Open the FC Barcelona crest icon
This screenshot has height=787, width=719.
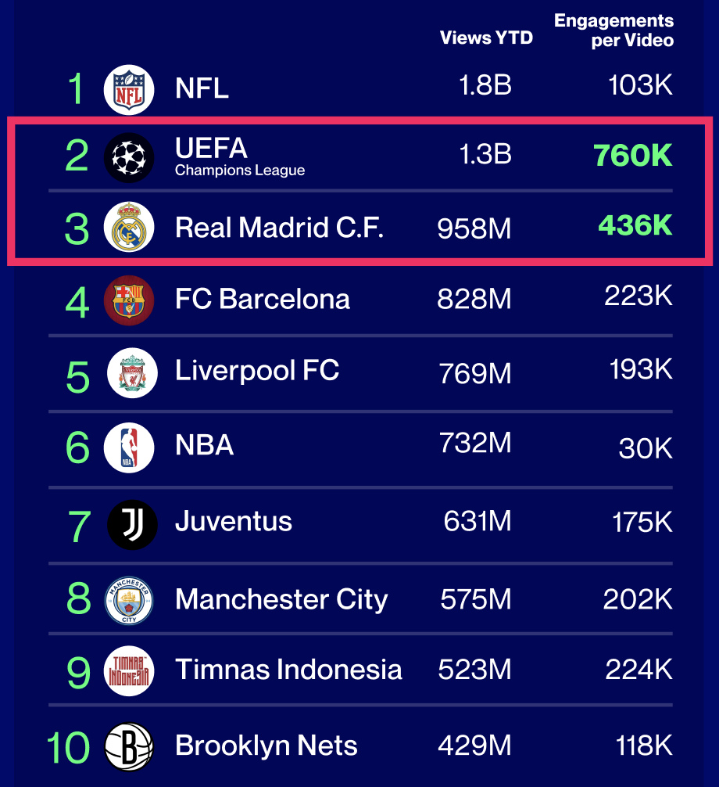click(x=129, y=300)
